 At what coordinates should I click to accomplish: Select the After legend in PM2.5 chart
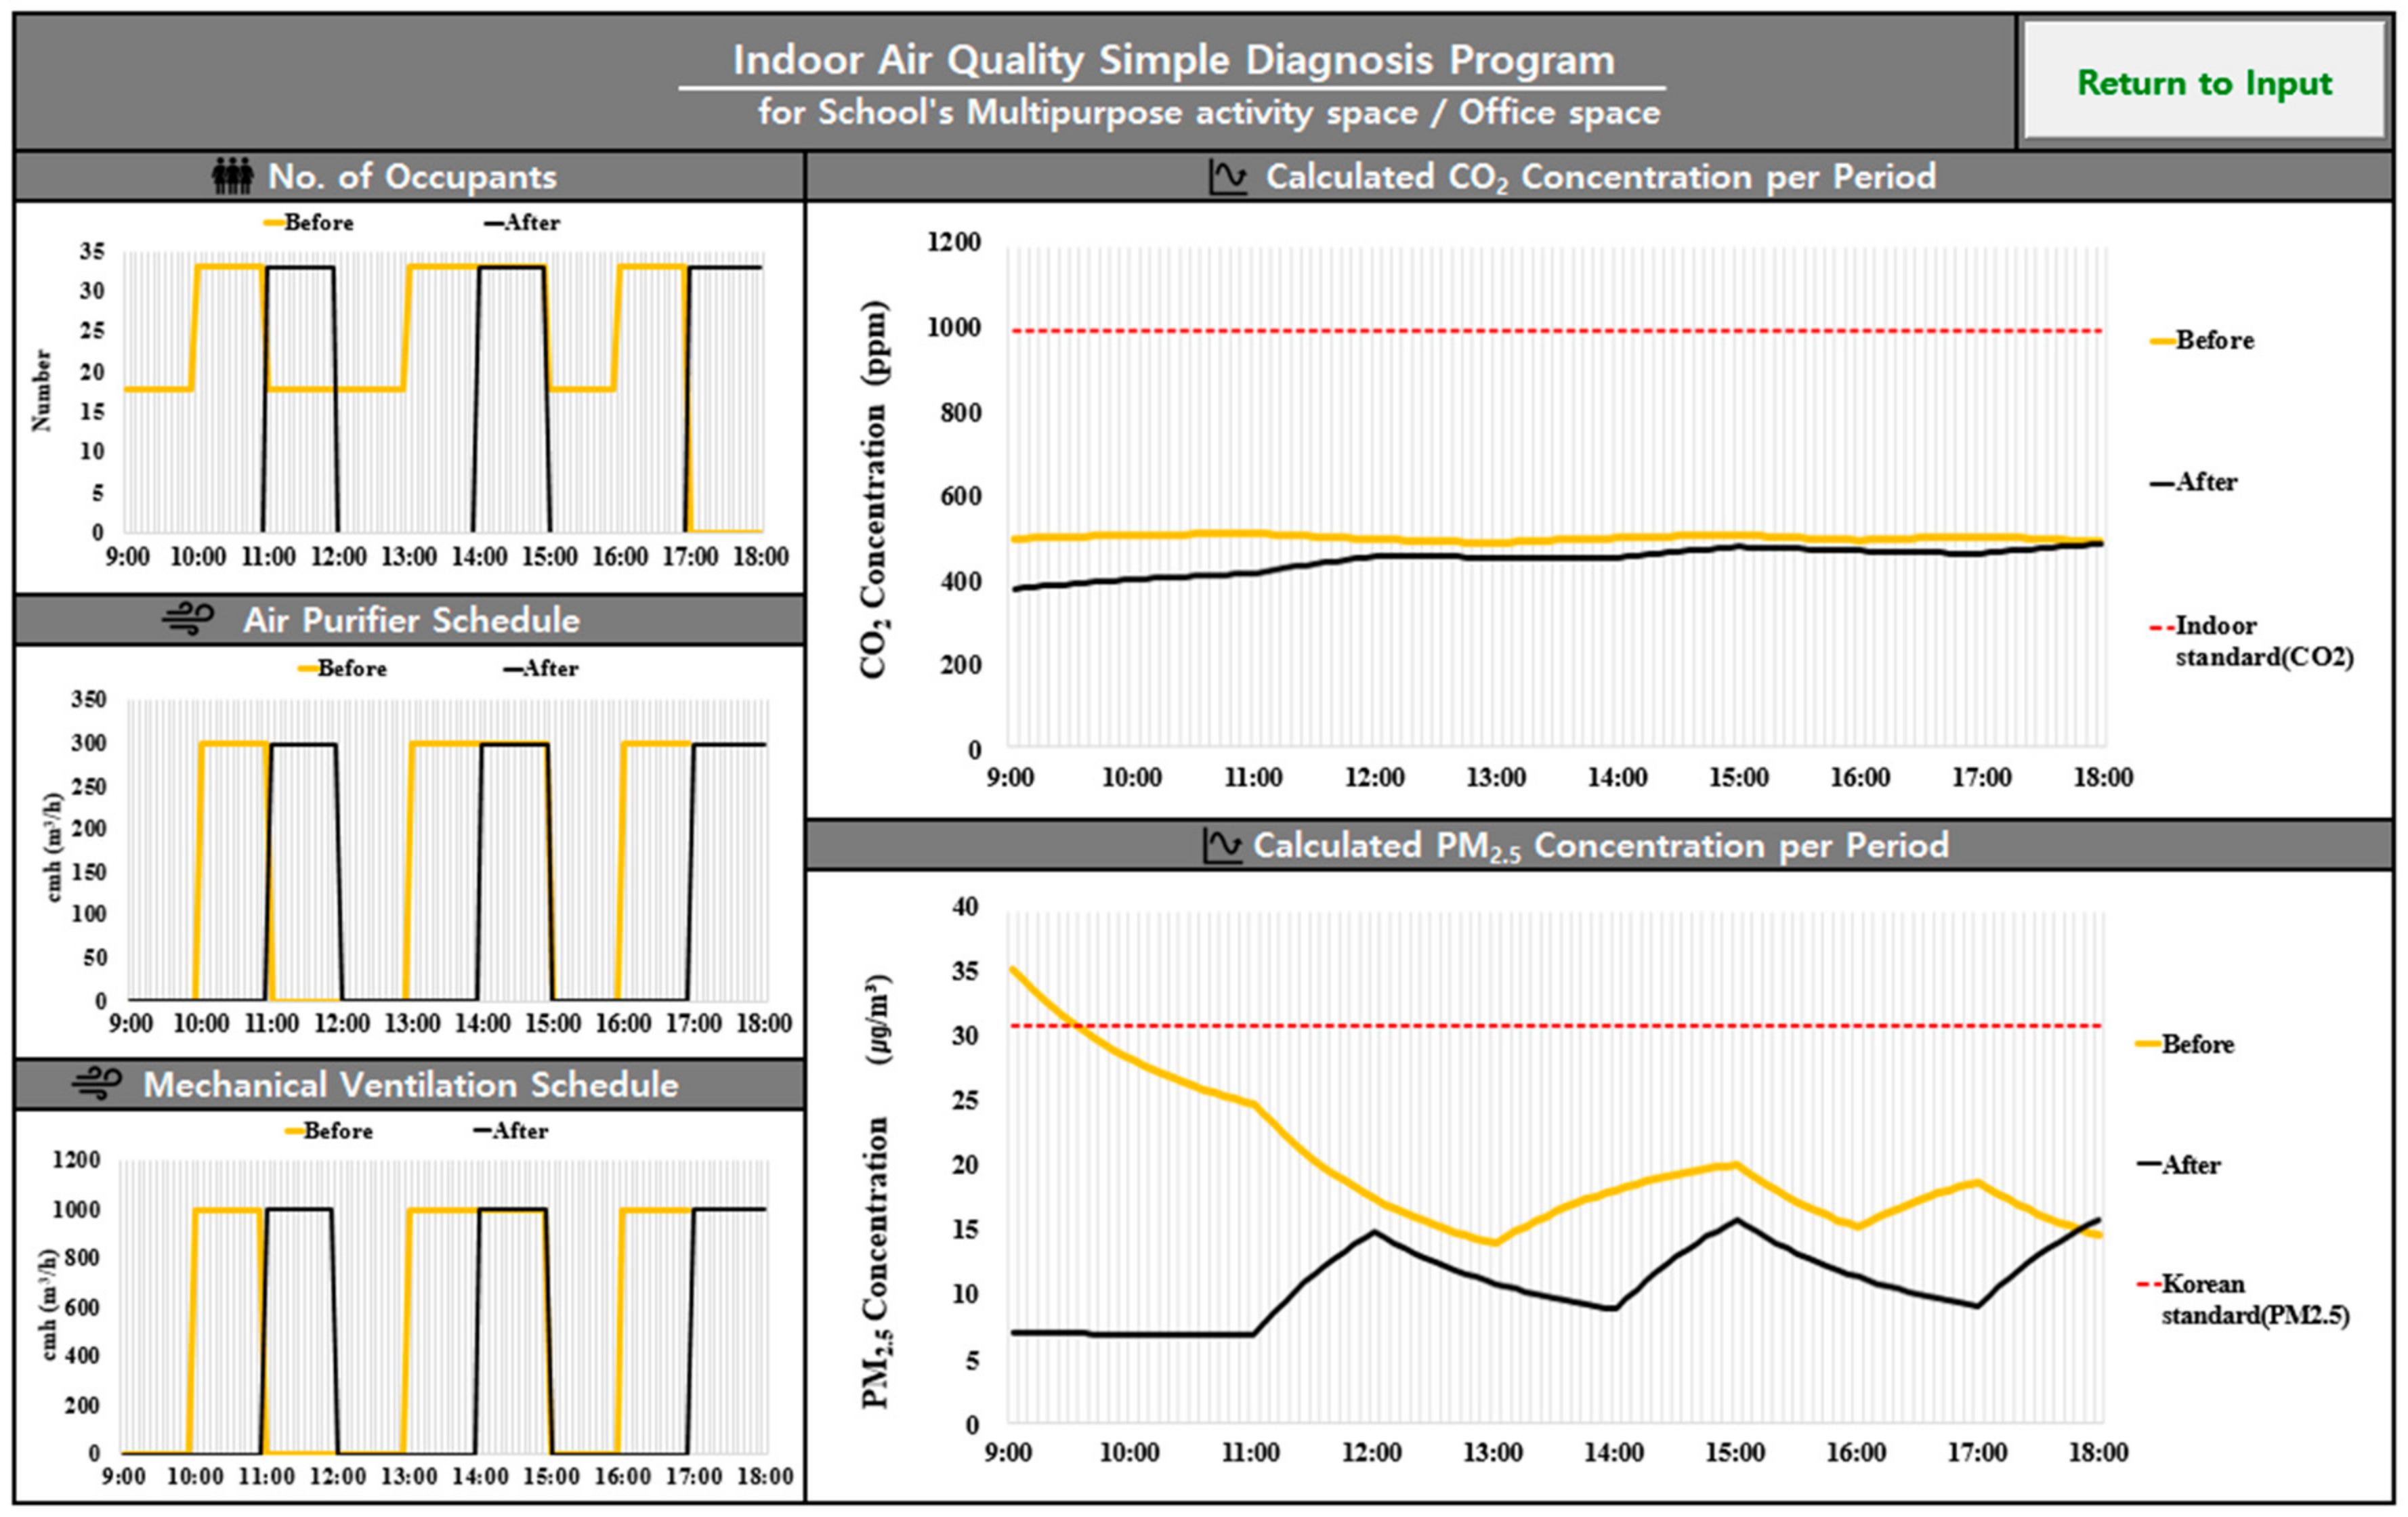tap(2190, 1165)
